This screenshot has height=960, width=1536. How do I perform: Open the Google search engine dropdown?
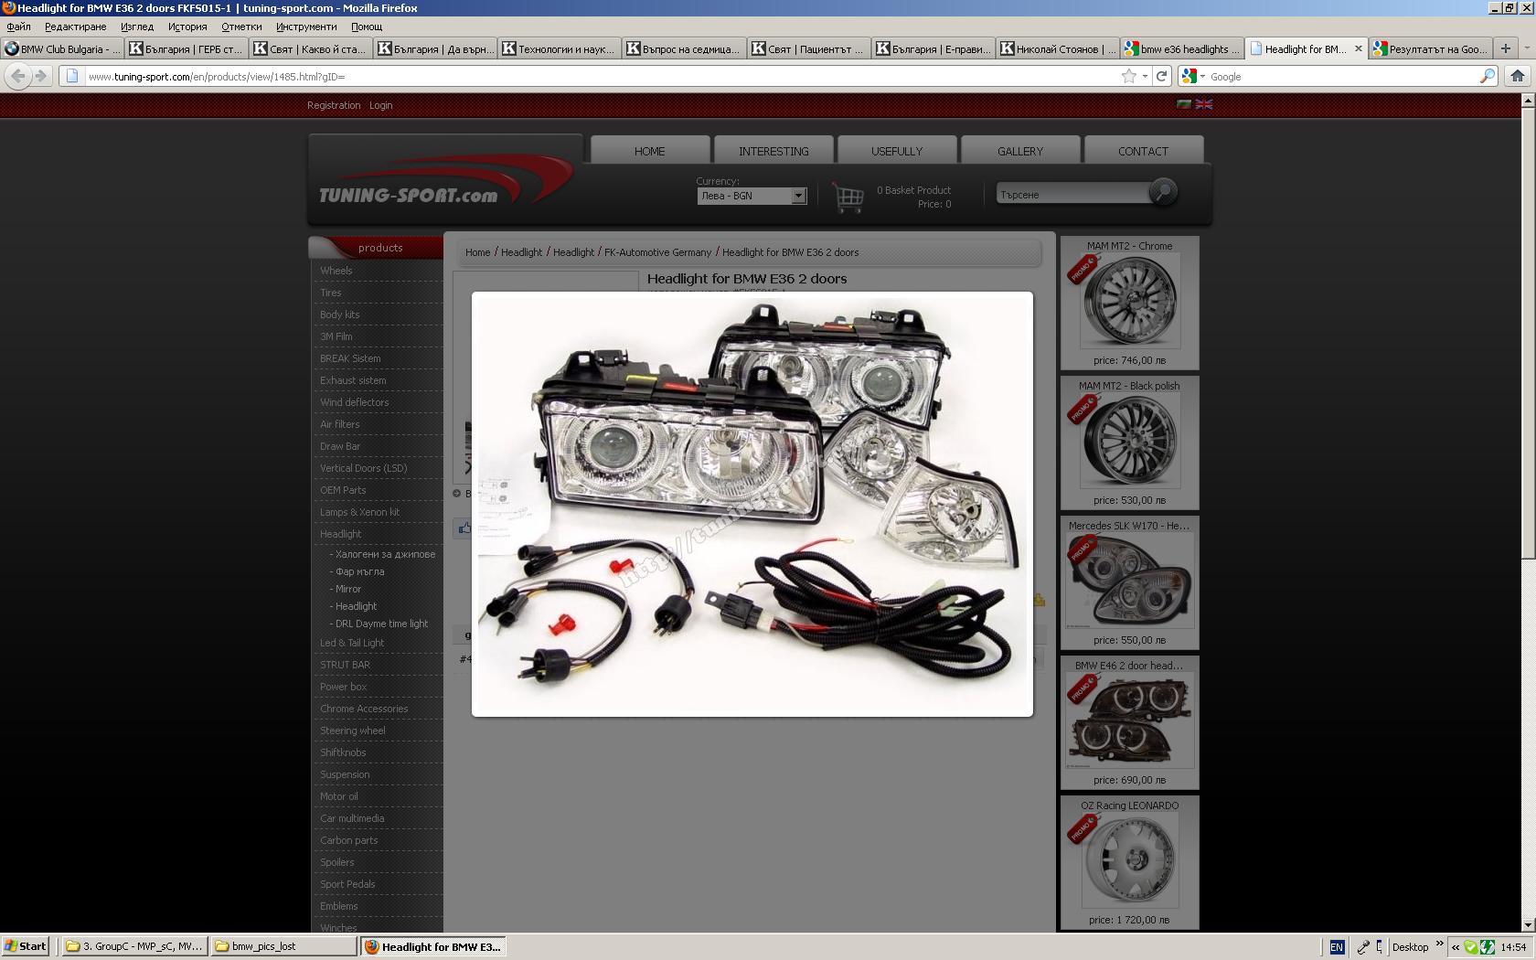(1192, 76)
